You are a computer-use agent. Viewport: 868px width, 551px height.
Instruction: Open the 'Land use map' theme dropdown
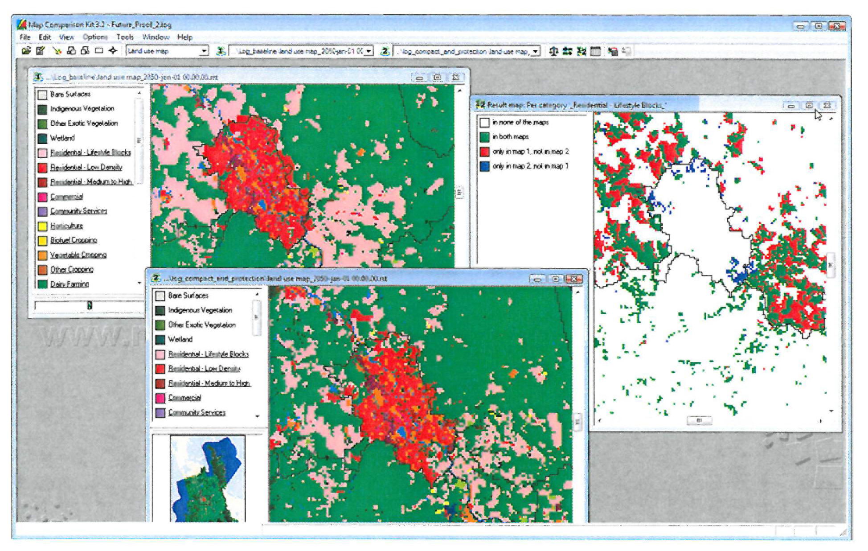point(204,51)
